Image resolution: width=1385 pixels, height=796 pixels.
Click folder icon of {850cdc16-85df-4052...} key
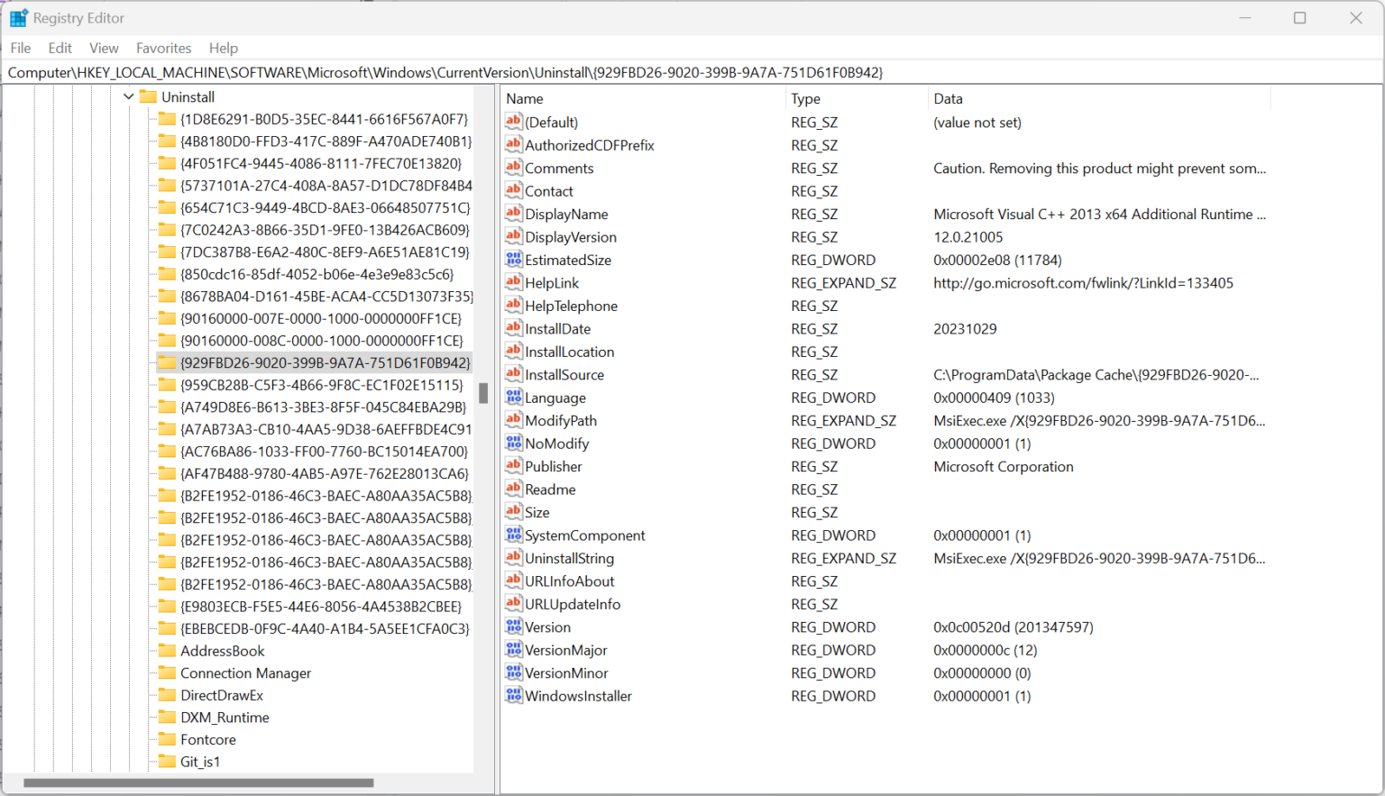tap(167, 274)
